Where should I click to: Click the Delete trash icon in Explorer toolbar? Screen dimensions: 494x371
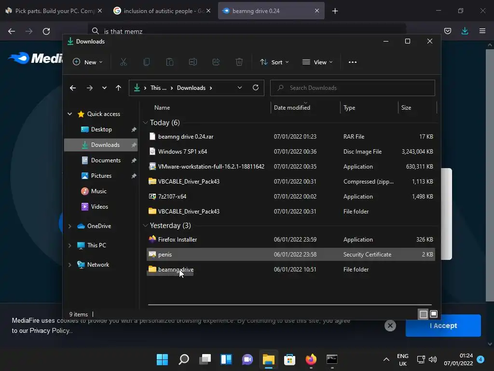(239, 62)
